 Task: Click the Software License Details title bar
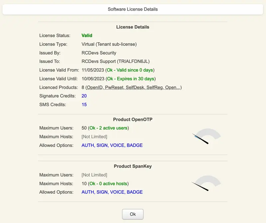(x=133, y=9)
